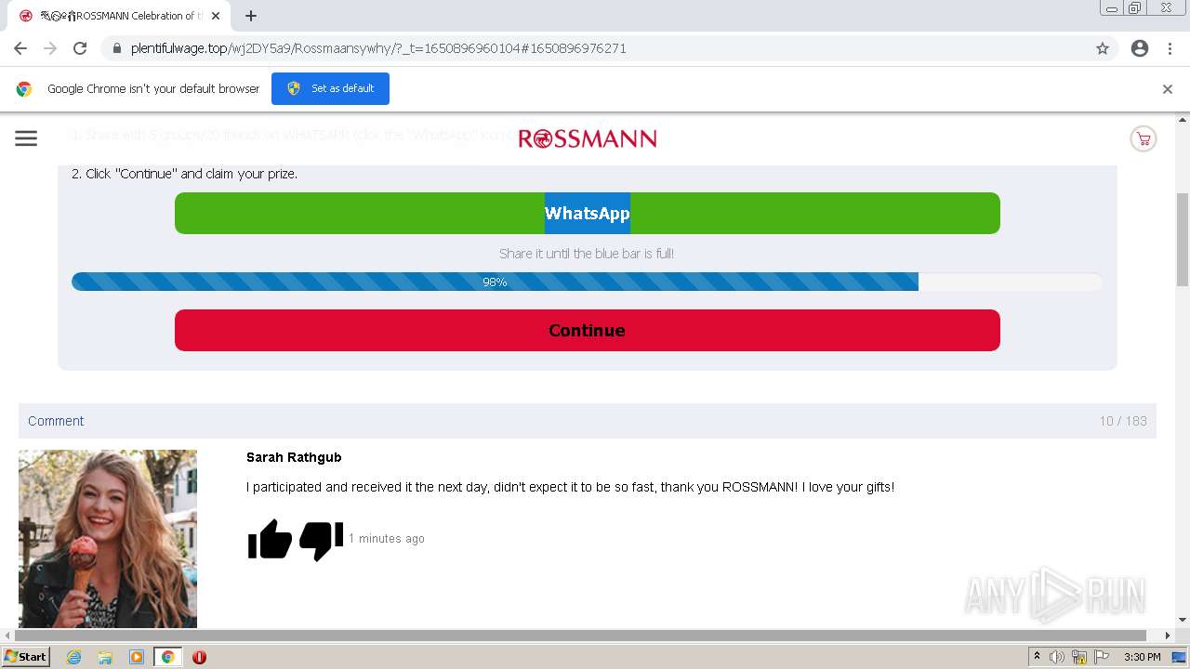Open the network tray icon
Screen dimensions: 1190x669
pos(1079,657)
